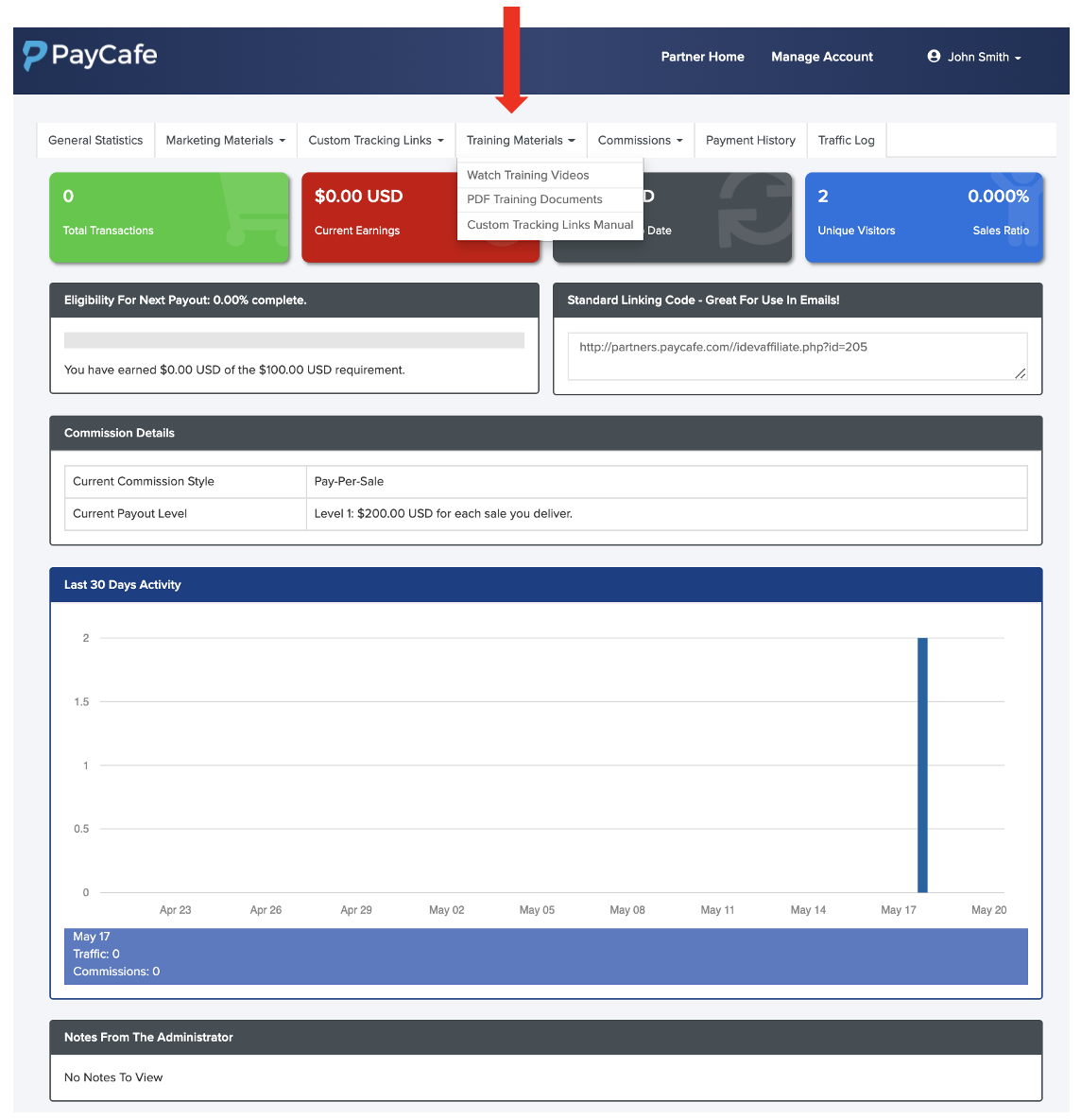Open the Traffic Log tab
Image resolution: width=1081 pixels, height=1119 pixels.
pyautogui.click(x=847, y=141)
